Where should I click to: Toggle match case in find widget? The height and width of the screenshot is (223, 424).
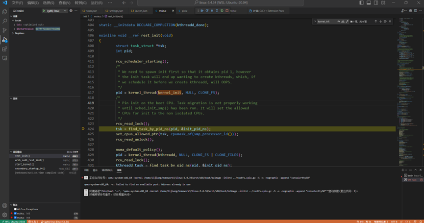coord(339,22)
